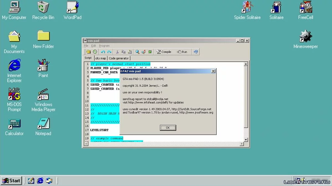Select the Recycle Bin desktop icon
This screenshot has height=186, width=332.
tap(43, 10)
